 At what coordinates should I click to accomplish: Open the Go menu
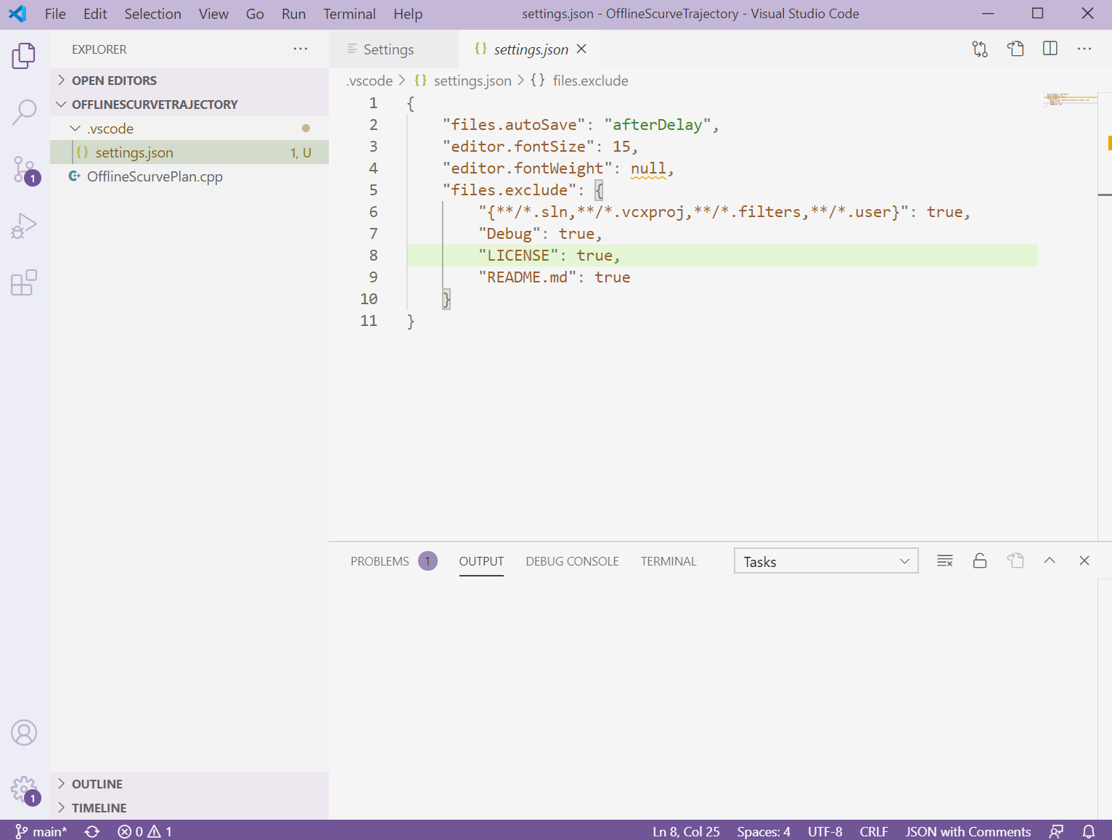coord(255,14)
